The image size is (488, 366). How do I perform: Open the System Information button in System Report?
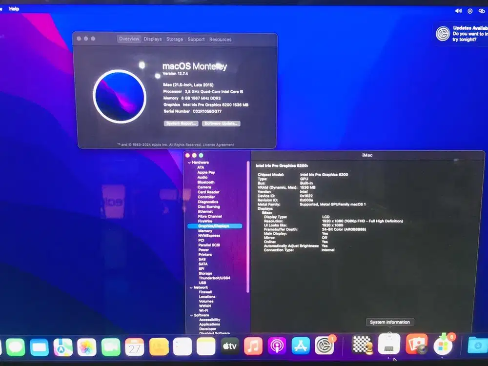(x=390, y=322)
